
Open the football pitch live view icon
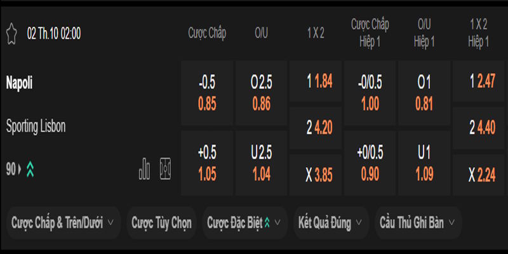(x=166, y=168)
